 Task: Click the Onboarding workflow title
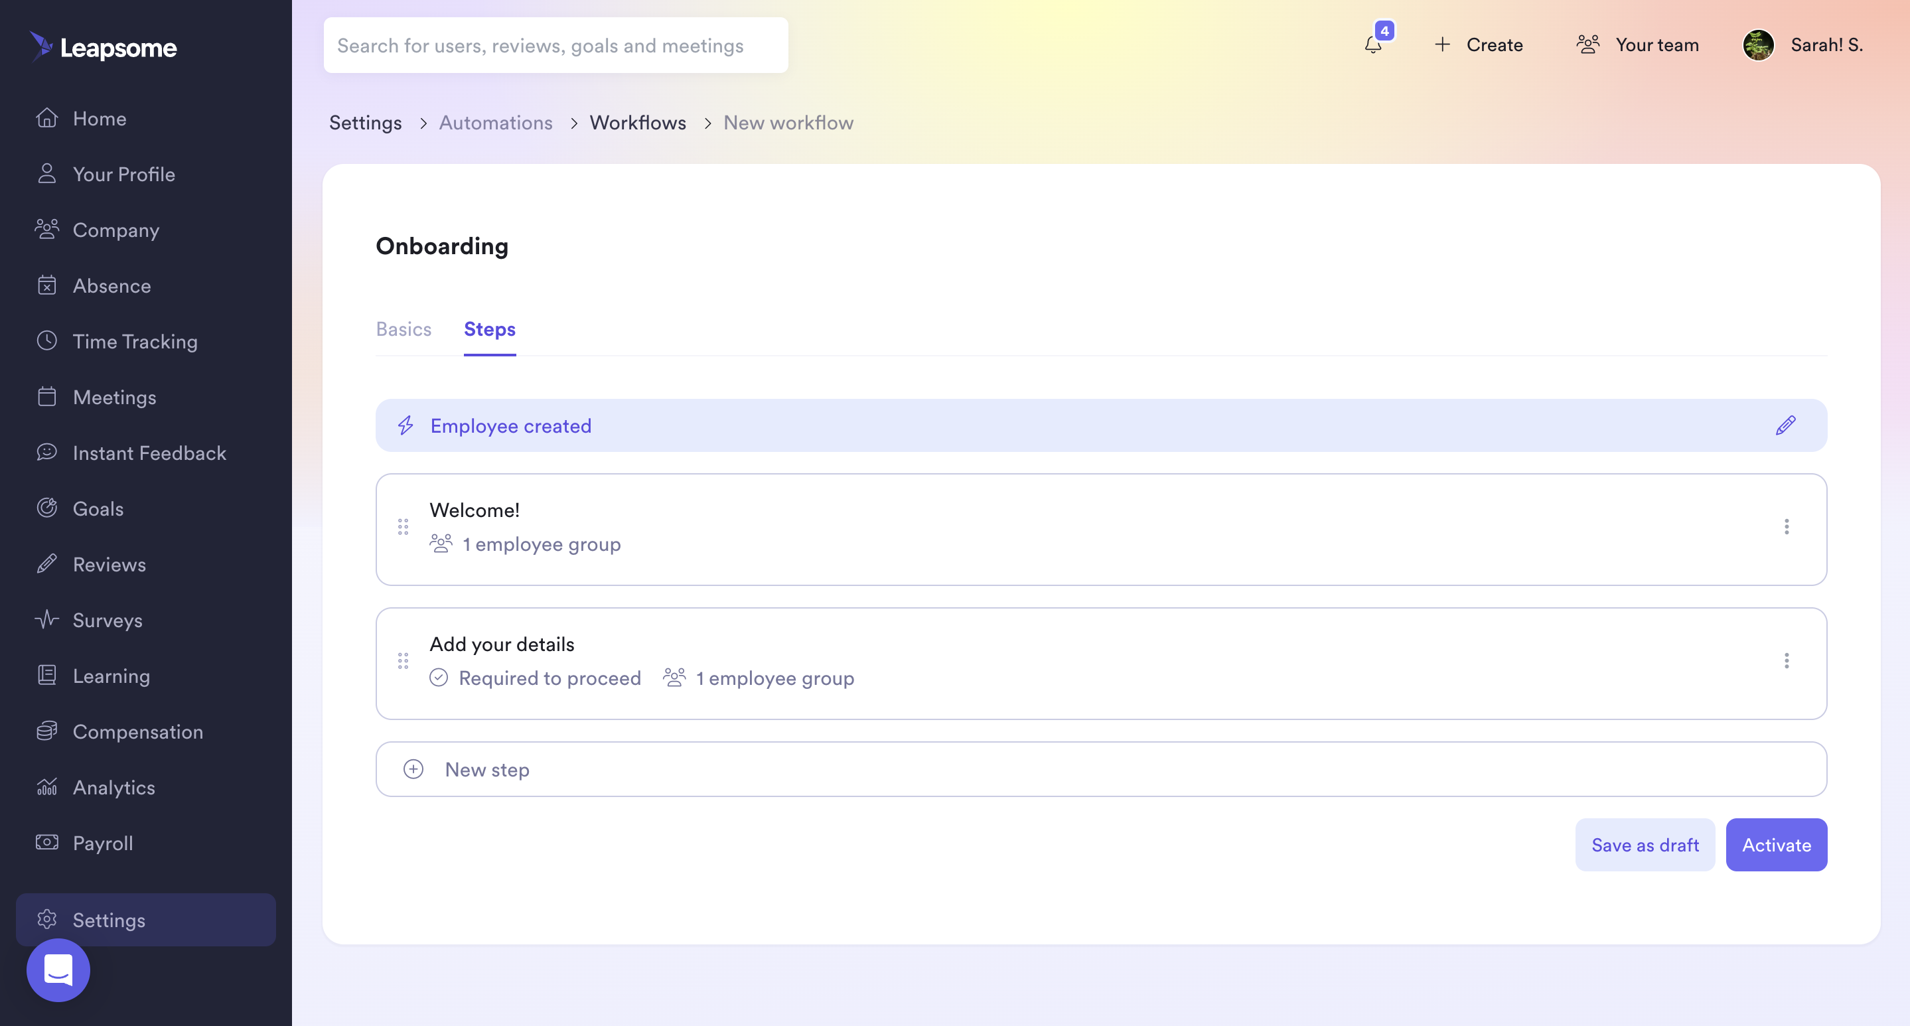[442, 246]
